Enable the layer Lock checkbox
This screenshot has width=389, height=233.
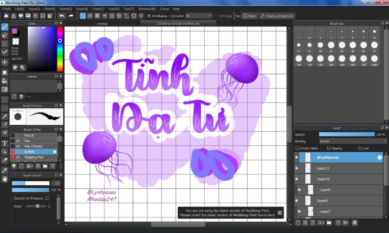click(360, 148)
